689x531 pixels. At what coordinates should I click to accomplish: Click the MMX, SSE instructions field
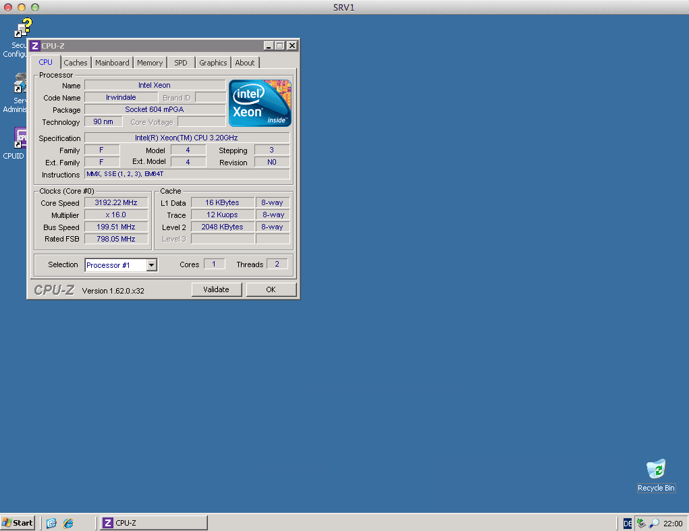187,174
